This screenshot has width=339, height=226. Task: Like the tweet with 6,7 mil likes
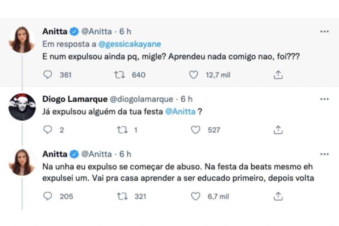(x=196, y=196)
